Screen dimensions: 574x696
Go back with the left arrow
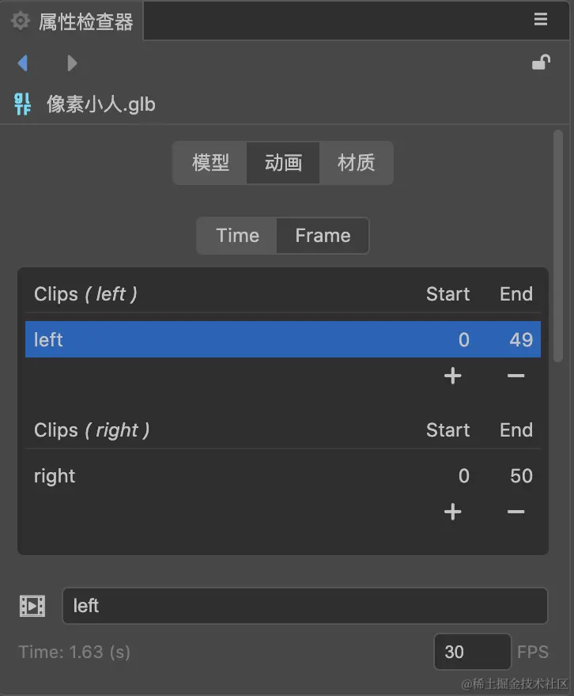click(x=22, y=62)
